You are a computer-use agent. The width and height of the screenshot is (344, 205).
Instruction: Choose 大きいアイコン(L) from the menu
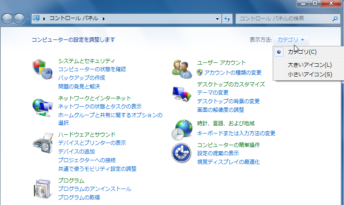click(x=310, y=65)
